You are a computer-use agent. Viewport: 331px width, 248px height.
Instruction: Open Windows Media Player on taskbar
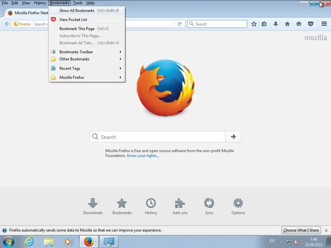coord(68,242)
